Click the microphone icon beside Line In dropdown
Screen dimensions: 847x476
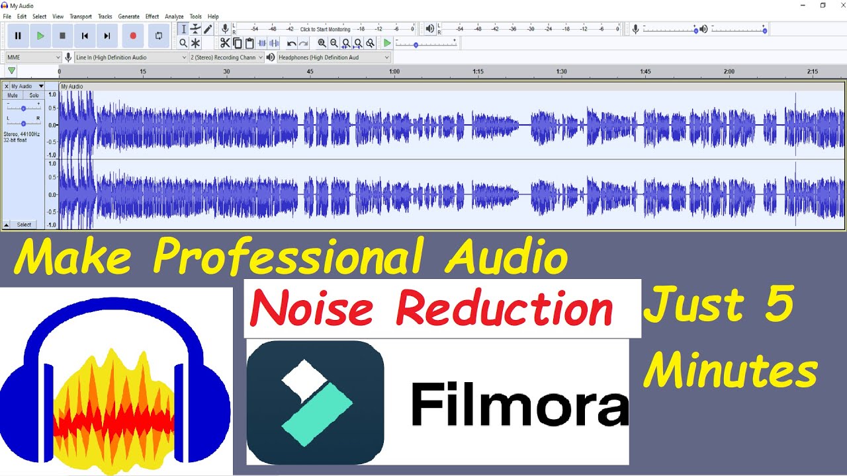click(68, 58)
